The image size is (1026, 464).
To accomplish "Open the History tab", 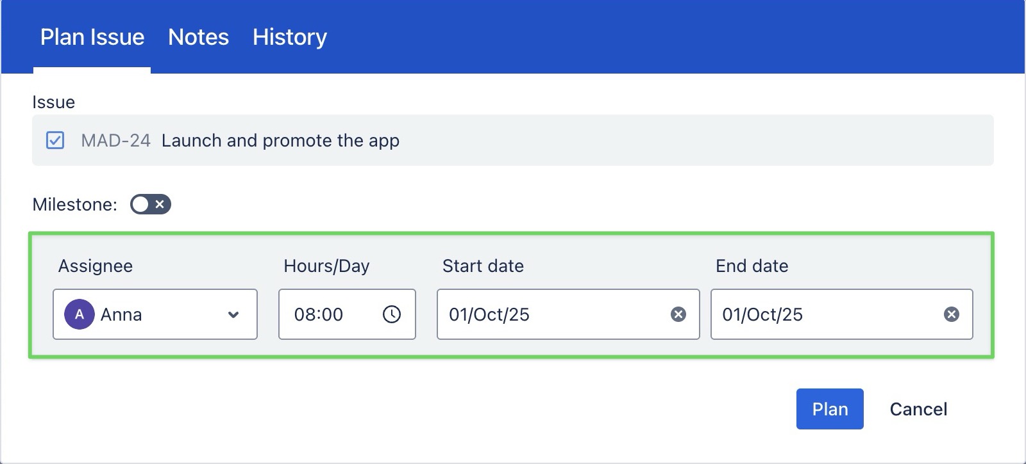I will [289, 37].
